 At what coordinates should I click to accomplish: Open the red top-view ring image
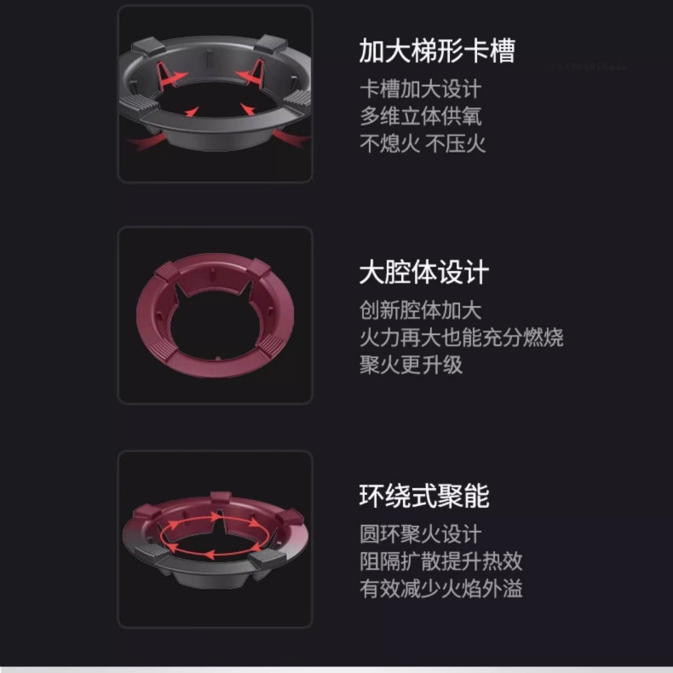pyautogui.click(x=215, y=315)
